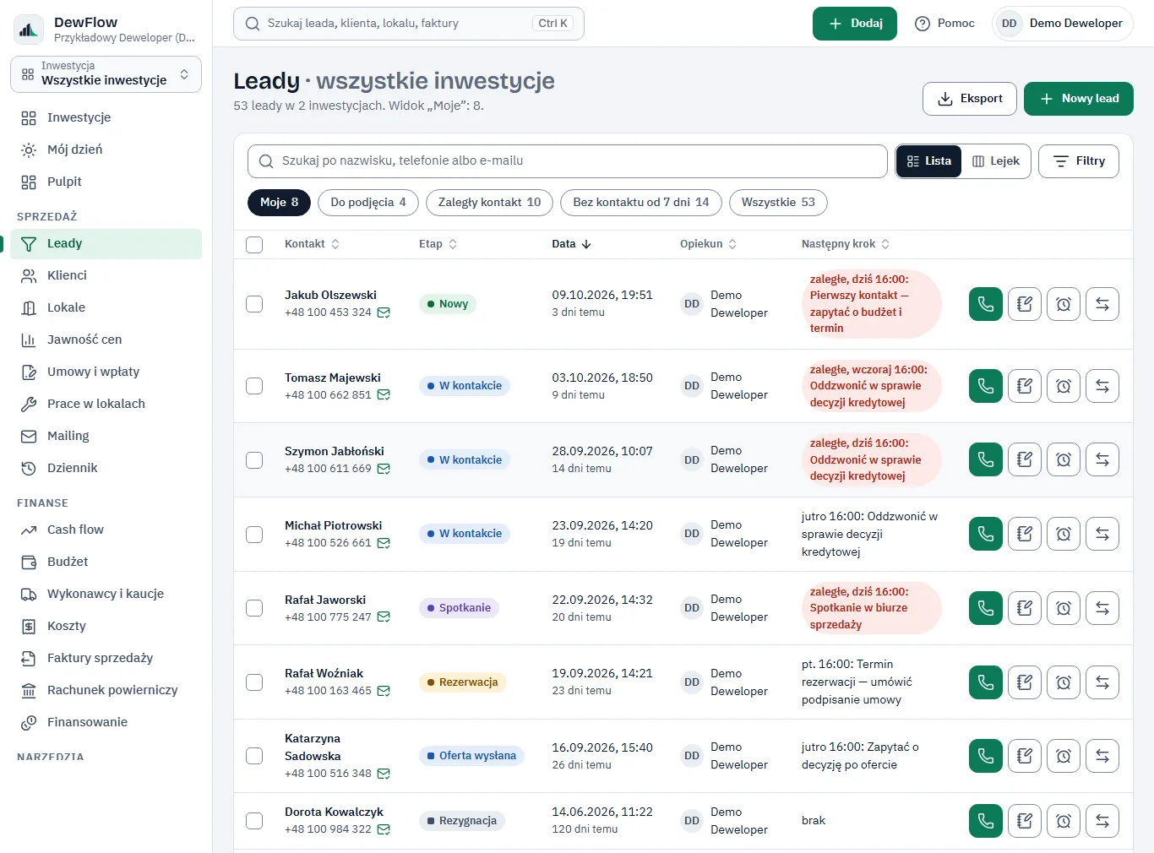The height and width of the screenshot is (853, 1154).
Task: Click the Nowy lead button
Action: click(1079, 99)
